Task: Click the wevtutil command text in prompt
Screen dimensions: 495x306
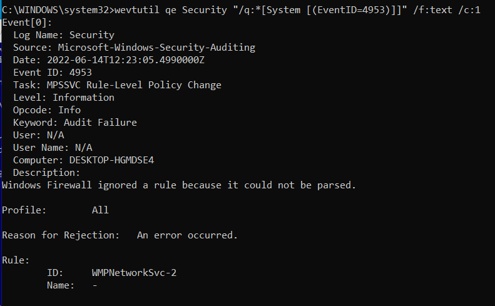Action: click(x=297, y=10)
